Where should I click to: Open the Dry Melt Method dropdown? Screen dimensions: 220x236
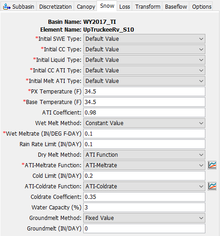144,155
